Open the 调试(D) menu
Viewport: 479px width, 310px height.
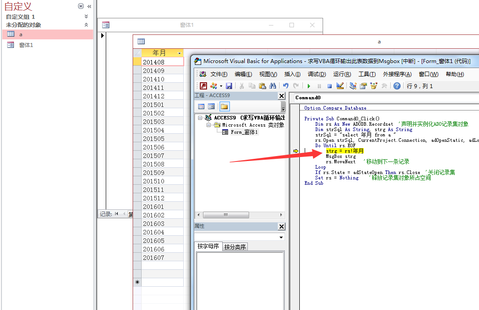pos(316,74)
